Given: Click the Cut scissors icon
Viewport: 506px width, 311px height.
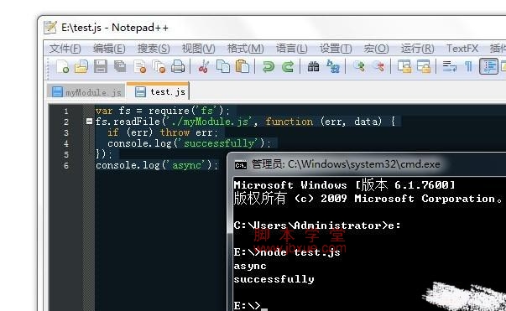Looking at the screenshot, I should [204, 67].
